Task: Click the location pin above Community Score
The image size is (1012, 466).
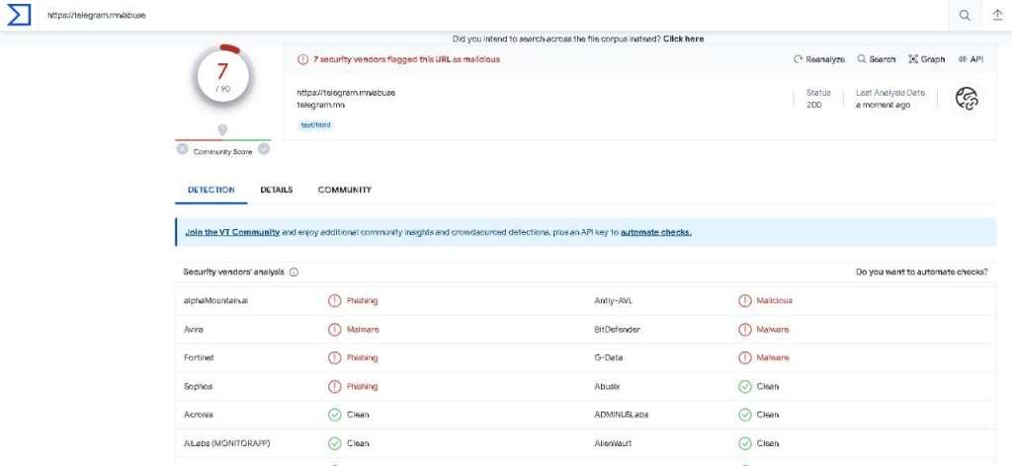Action: 222,130
